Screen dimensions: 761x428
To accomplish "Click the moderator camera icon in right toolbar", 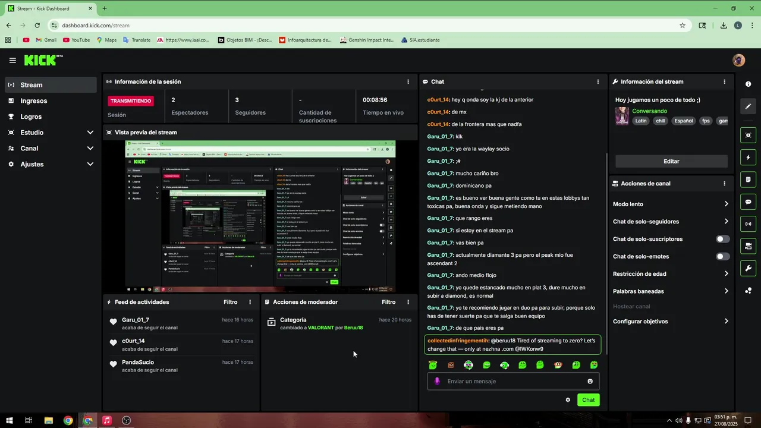I will click(x=748, y=246).
